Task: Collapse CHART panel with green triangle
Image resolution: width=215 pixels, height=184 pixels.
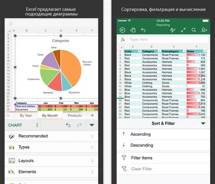Action: pyautogui.click(x=92, y=125)
